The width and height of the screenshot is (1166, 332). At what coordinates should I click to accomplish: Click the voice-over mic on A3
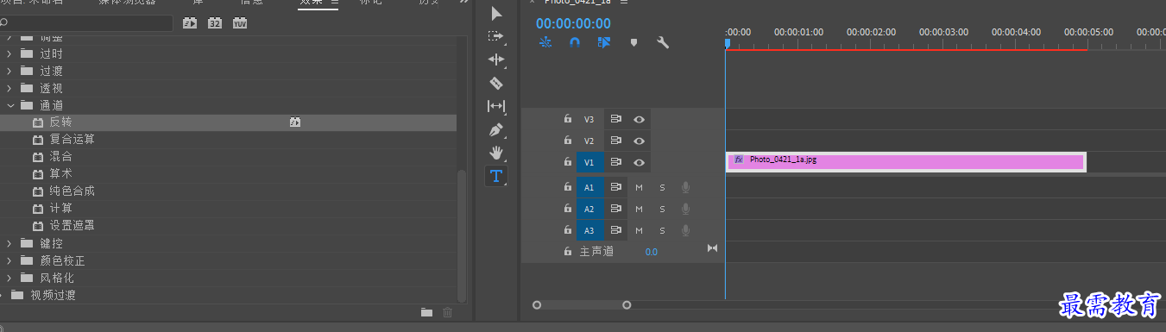point(685,231)
